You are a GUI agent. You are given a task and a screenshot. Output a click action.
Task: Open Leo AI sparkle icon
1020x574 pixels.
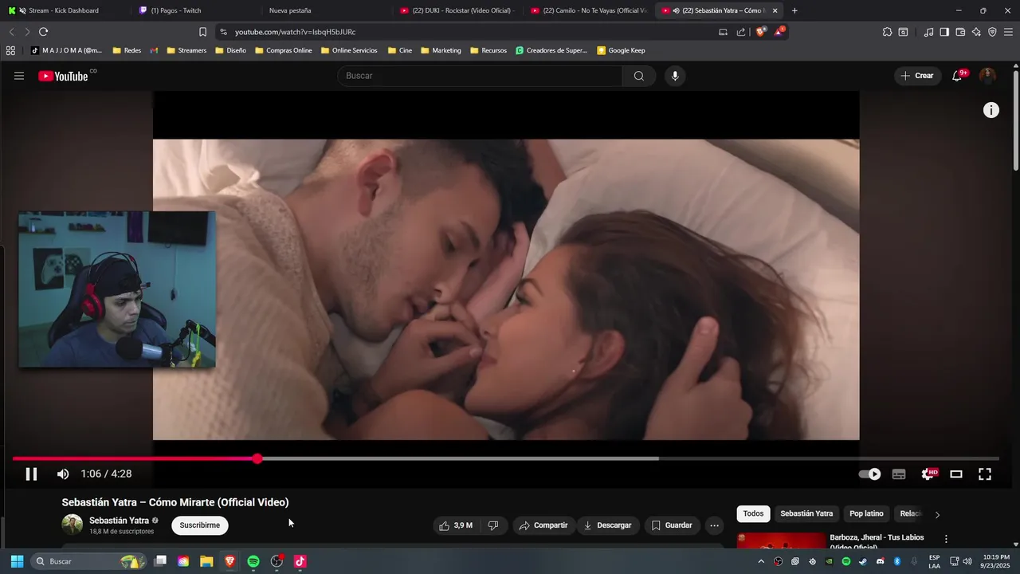976,32
